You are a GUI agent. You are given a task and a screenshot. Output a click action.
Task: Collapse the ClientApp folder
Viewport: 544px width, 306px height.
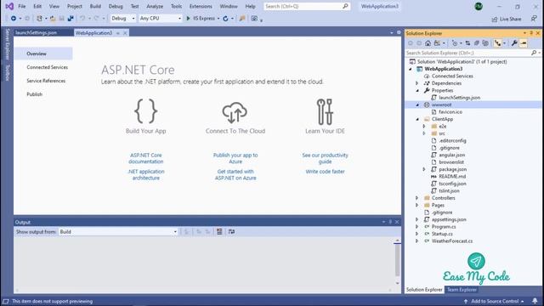pos(417,119)
